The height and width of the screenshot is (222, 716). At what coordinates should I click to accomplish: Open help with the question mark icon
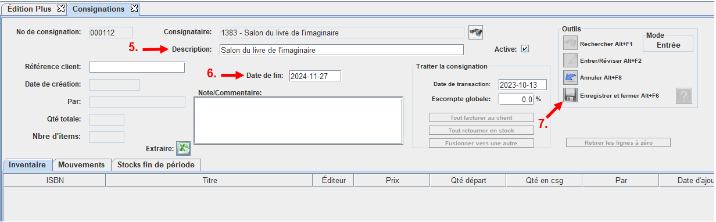click(683, 96)
